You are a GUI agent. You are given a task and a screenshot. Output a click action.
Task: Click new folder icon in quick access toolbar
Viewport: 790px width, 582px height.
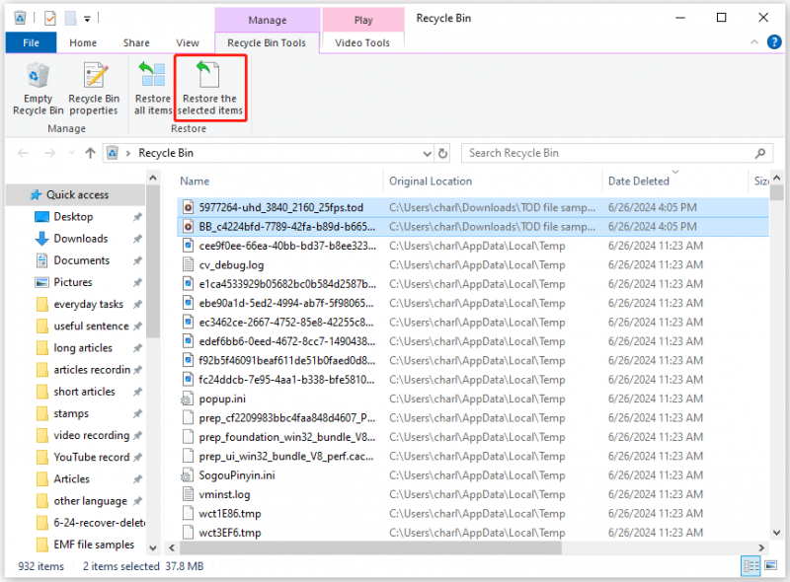pos(70,19)
